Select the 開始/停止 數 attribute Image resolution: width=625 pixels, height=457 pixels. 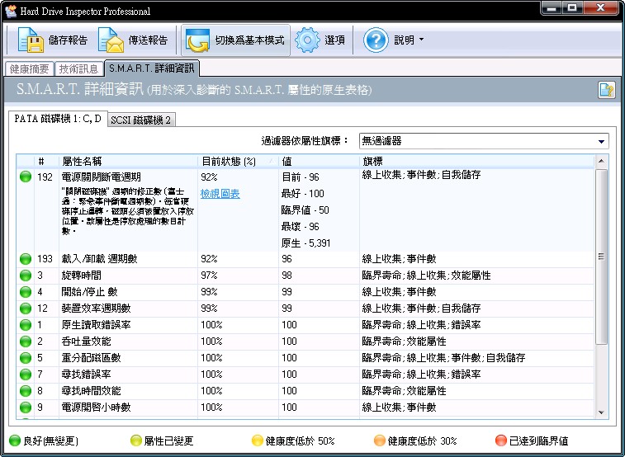tap(89, 292)
